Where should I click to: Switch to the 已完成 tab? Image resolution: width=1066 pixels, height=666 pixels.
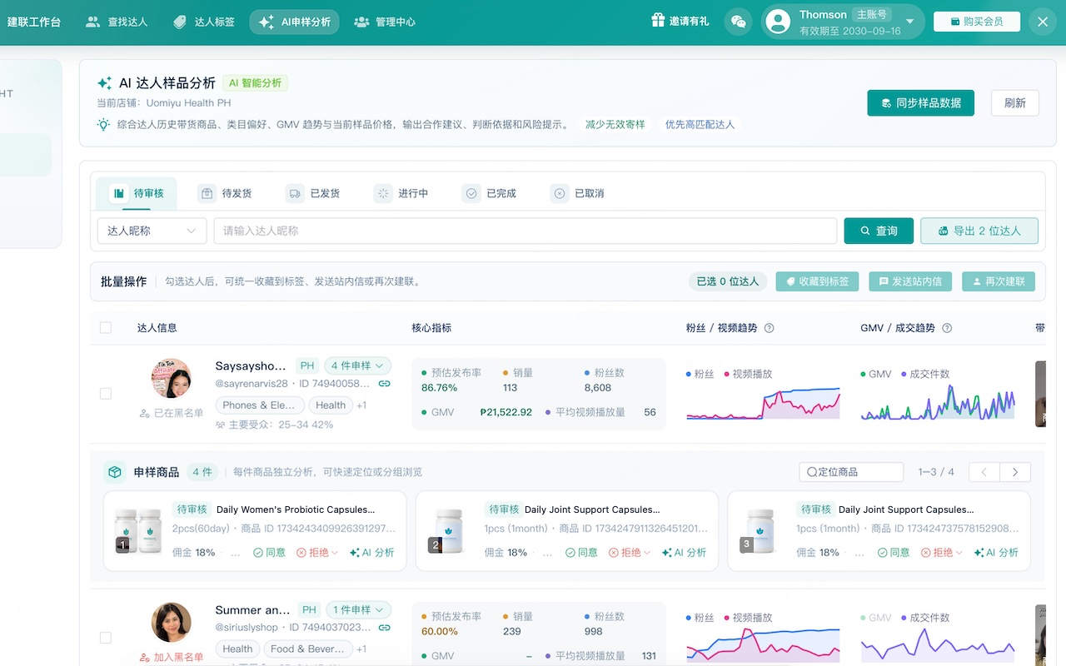click(x=491, y=193)
